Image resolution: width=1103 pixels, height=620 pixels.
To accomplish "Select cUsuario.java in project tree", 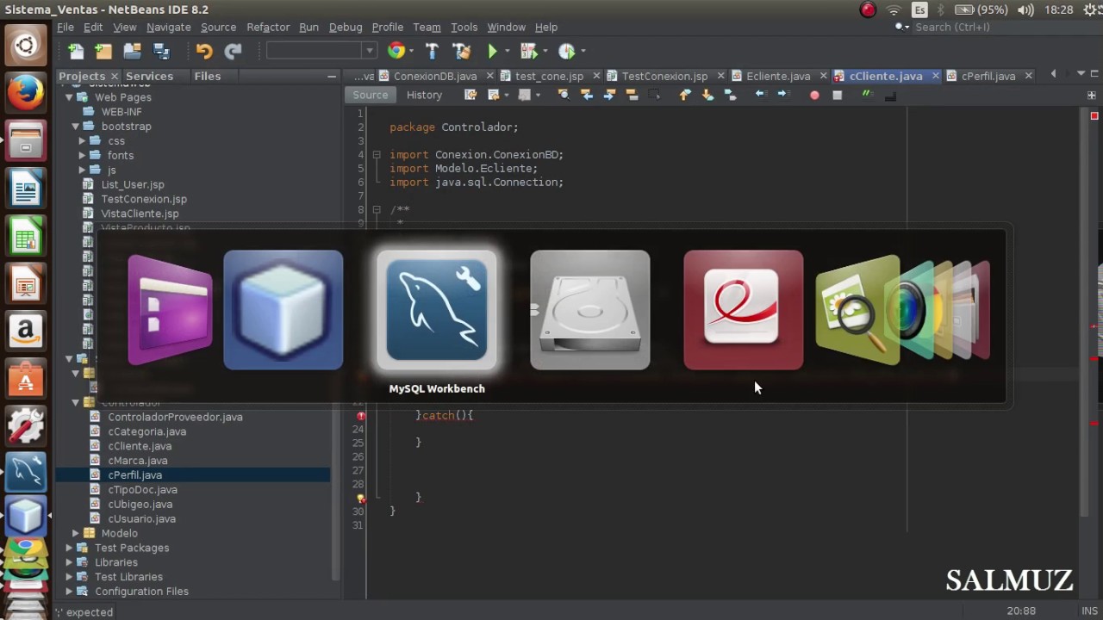I will [141, 518].
